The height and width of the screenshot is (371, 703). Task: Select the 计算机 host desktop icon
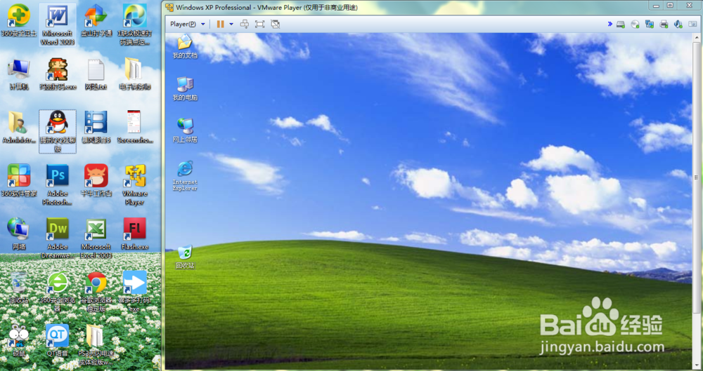[x=19, y=74]
